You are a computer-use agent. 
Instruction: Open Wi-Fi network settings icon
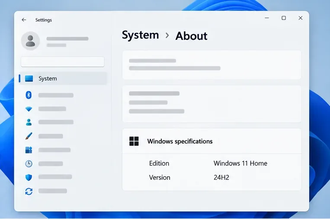(x=29, y=109)
